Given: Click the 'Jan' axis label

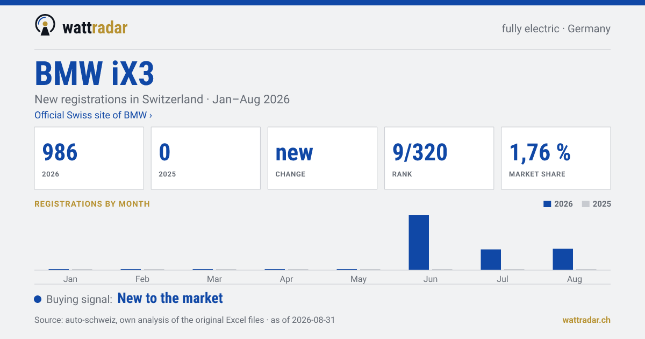Looking at the screenshot, I should coord(70,279).
